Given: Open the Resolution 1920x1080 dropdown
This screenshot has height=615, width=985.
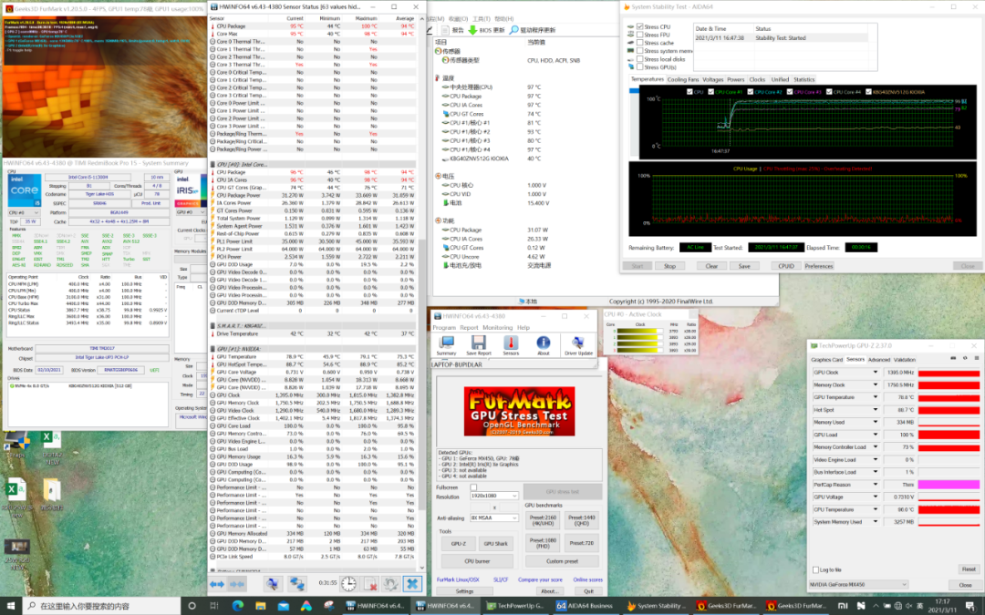Looking at the screenshot, I should (493, 497).
